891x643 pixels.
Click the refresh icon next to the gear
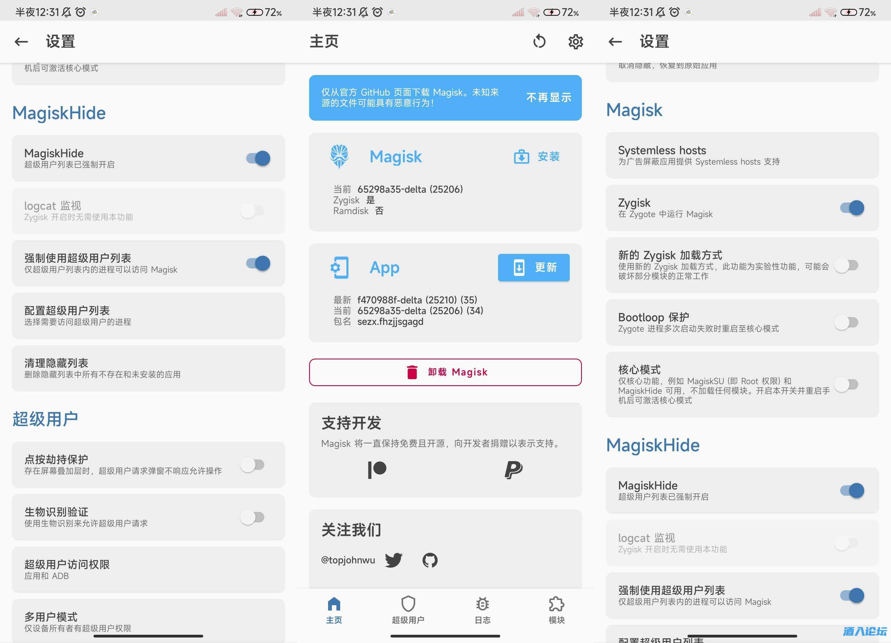(x=539, y=41)
